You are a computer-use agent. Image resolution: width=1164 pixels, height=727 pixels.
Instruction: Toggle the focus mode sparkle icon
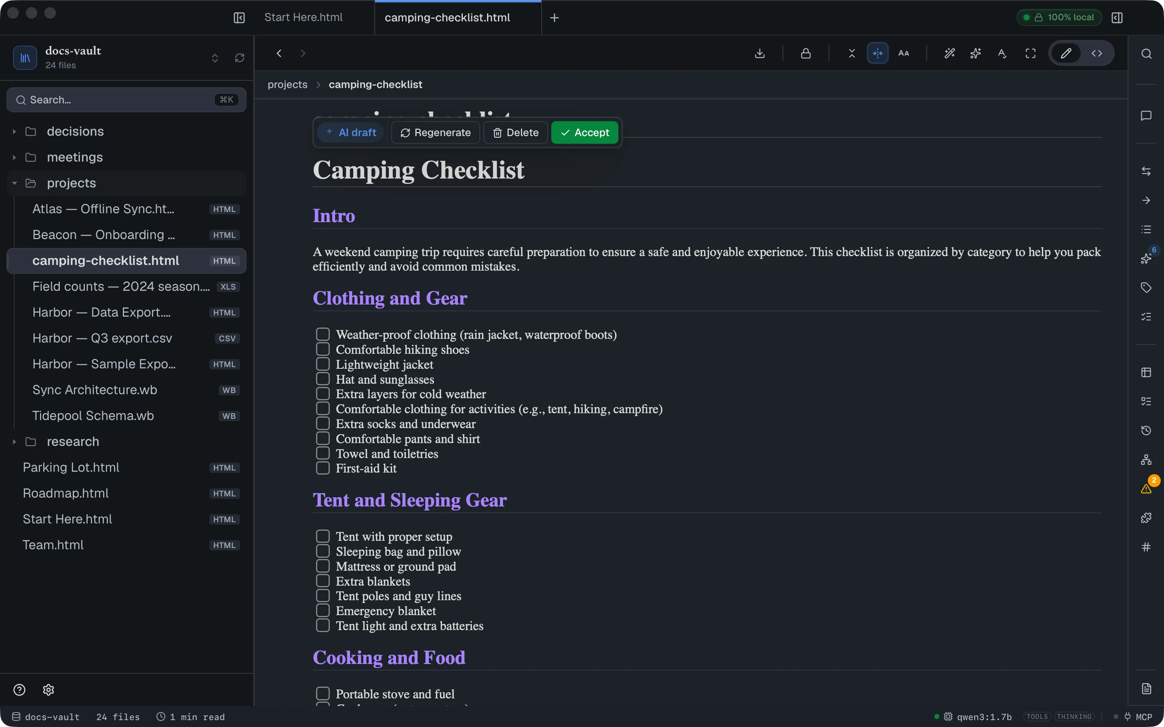point(877,53)
